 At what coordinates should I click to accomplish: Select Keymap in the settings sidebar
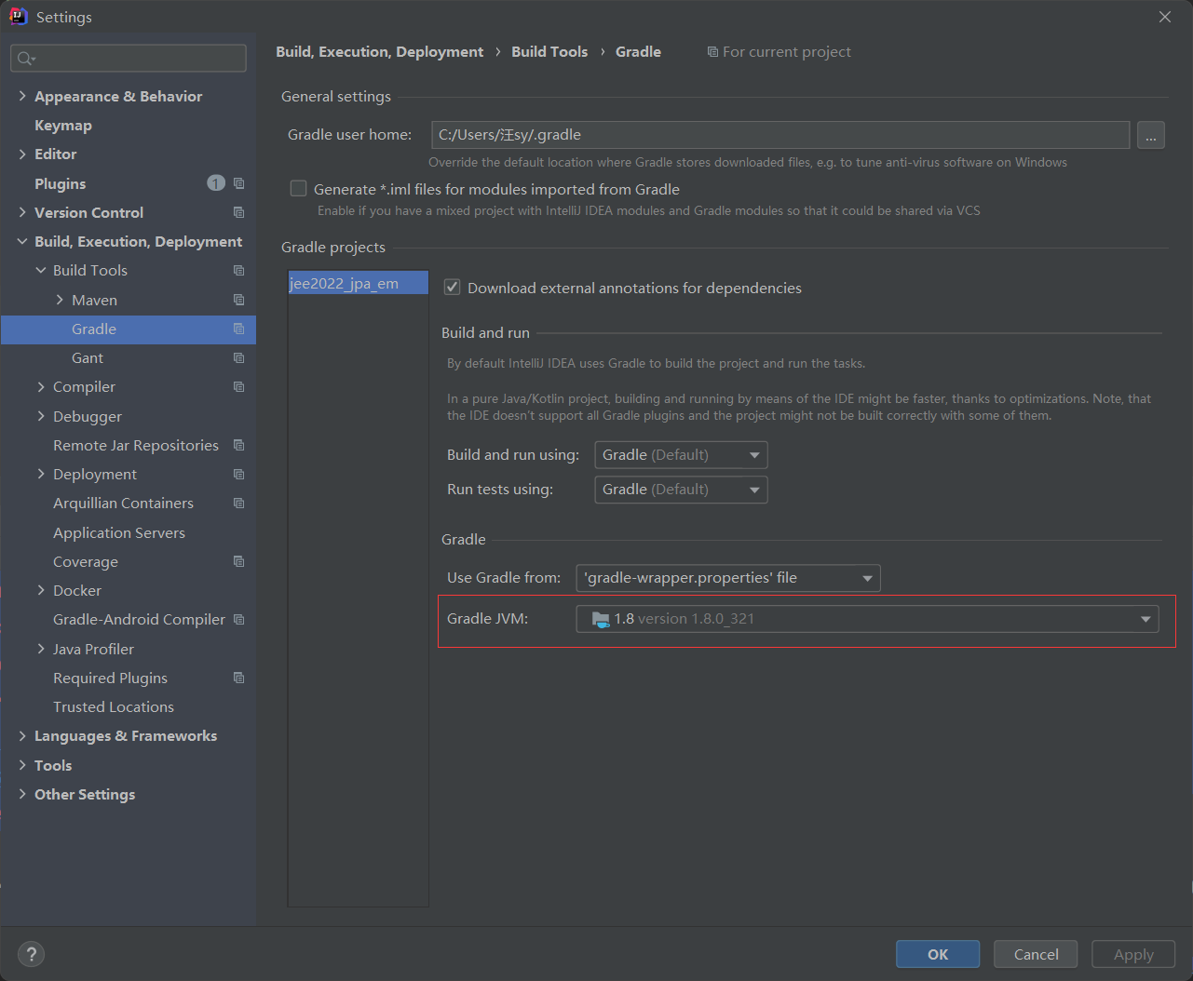tap(63, 125)
